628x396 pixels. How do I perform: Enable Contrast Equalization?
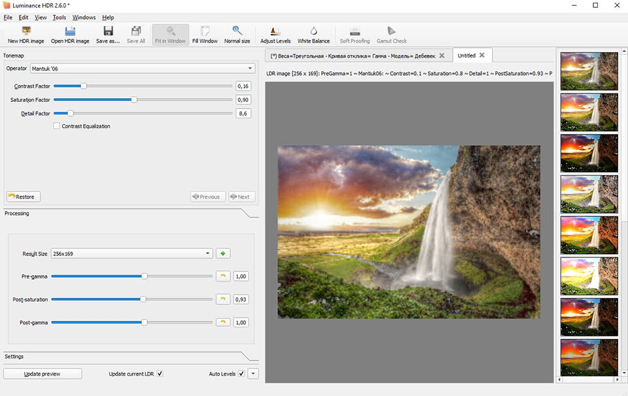coord(56,125)
